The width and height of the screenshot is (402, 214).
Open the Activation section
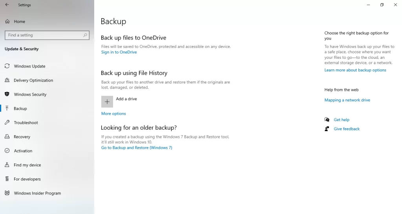(23, 151)
